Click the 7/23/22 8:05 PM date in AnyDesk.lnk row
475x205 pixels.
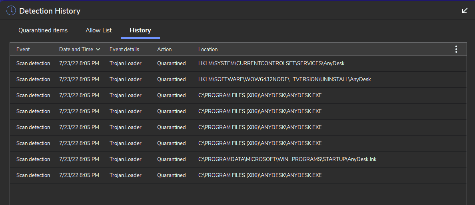click(79, 159)
